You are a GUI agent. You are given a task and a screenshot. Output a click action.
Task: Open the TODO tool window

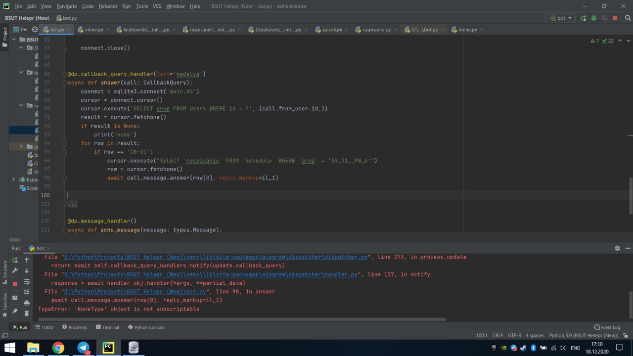click(x=44, y=327)
